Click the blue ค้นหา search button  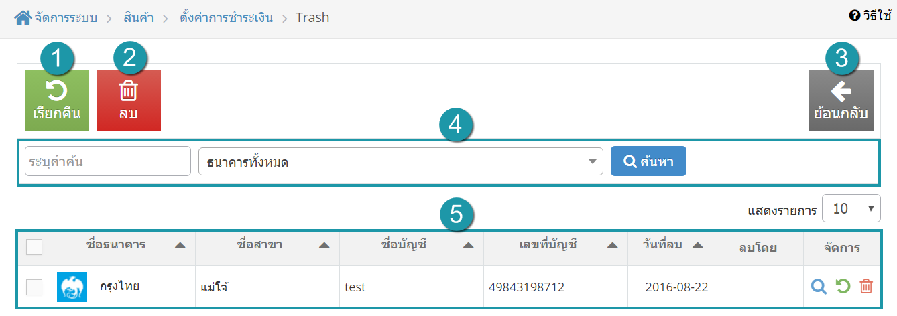[648, 161]
